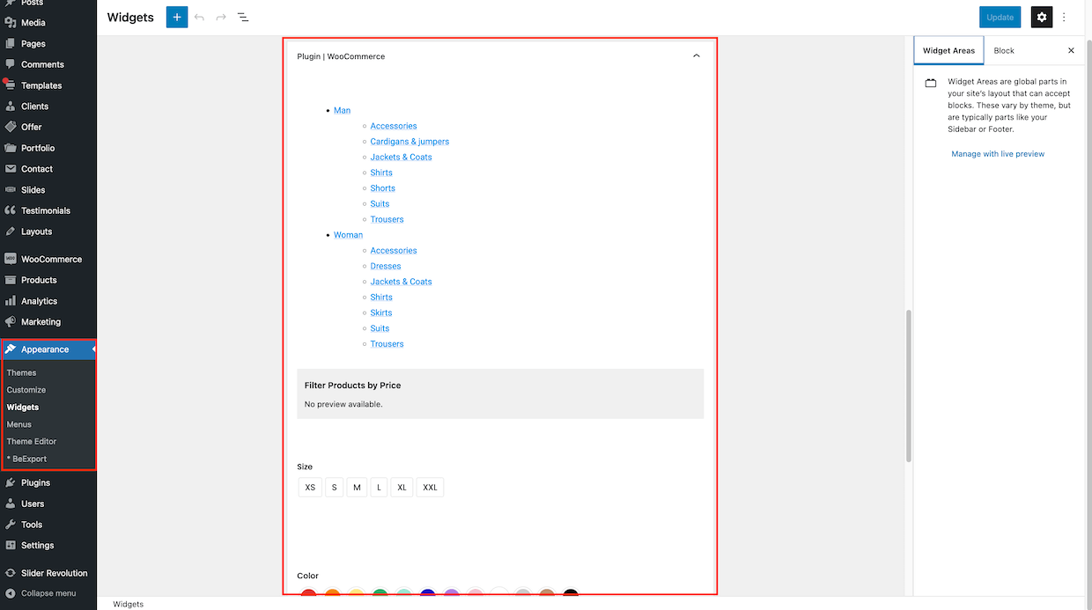Select Widgets under Appearance
The width and height of the screenshot is (1092, 610).
23,408
